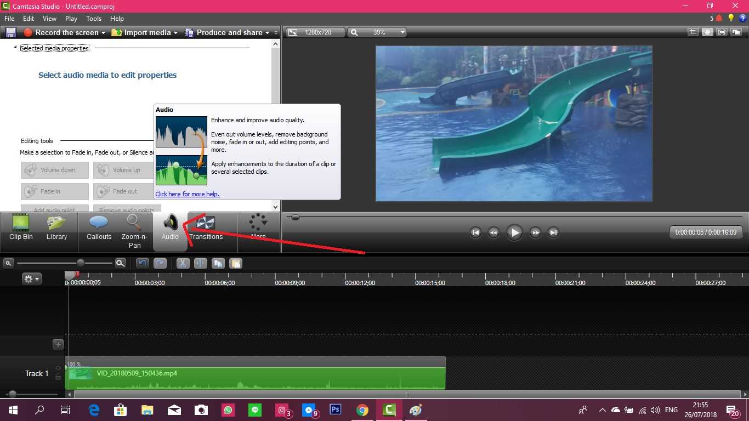The image size is (749, 421).
Task: Show More tools tab
Action: 258,227
